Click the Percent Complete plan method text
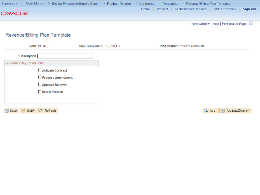The width and height of the screenshot is (260, 195). coord(192,46)
